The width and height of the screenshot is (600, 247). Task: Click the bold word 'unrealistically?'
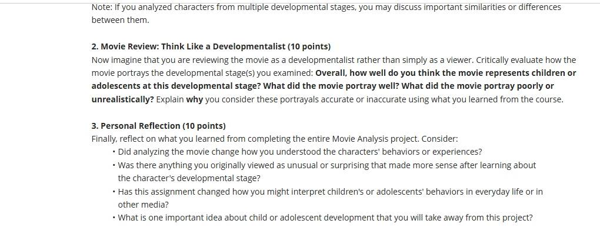(x=122, y=99)
